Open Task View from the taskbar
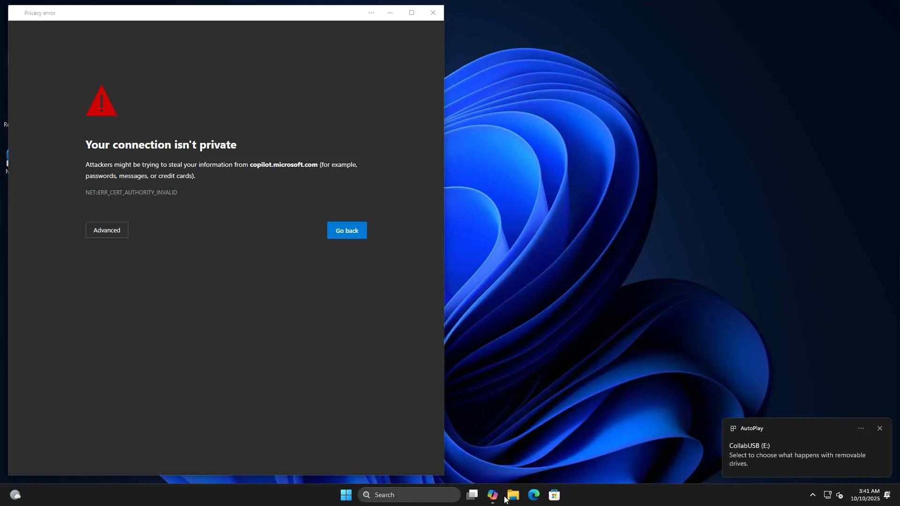 tap(472, 495)
